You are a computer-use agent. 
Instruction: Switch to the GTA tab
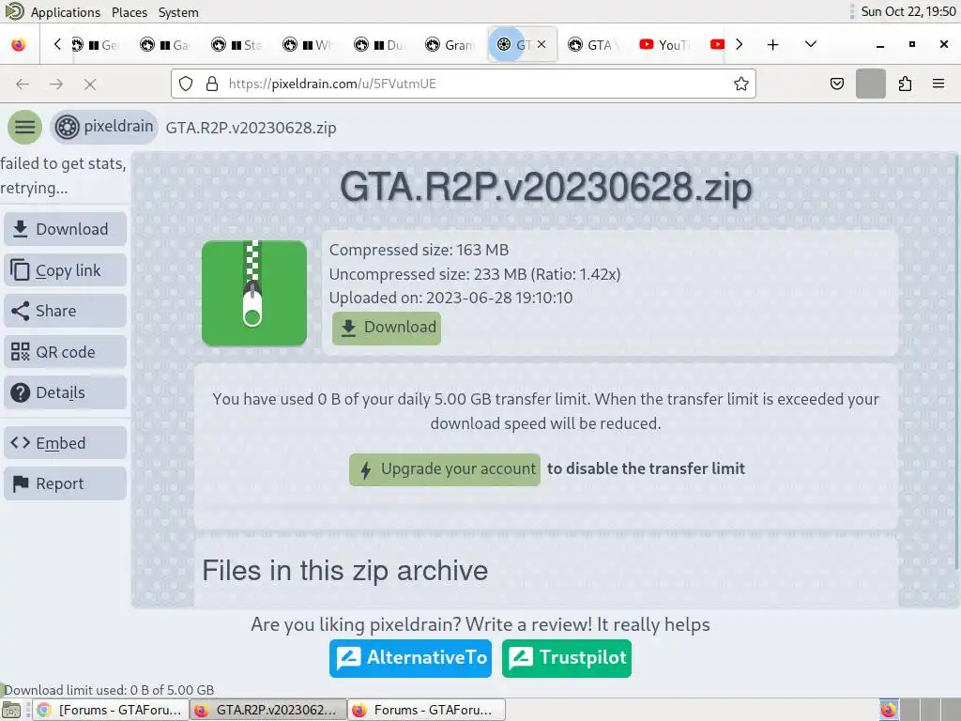[593, 45]
